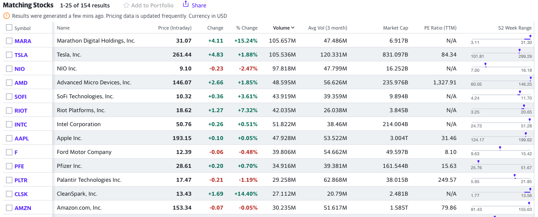Viewport: 538px width, 217px height.
Task: Click the orange info warning icon
Action: [7, 16]
